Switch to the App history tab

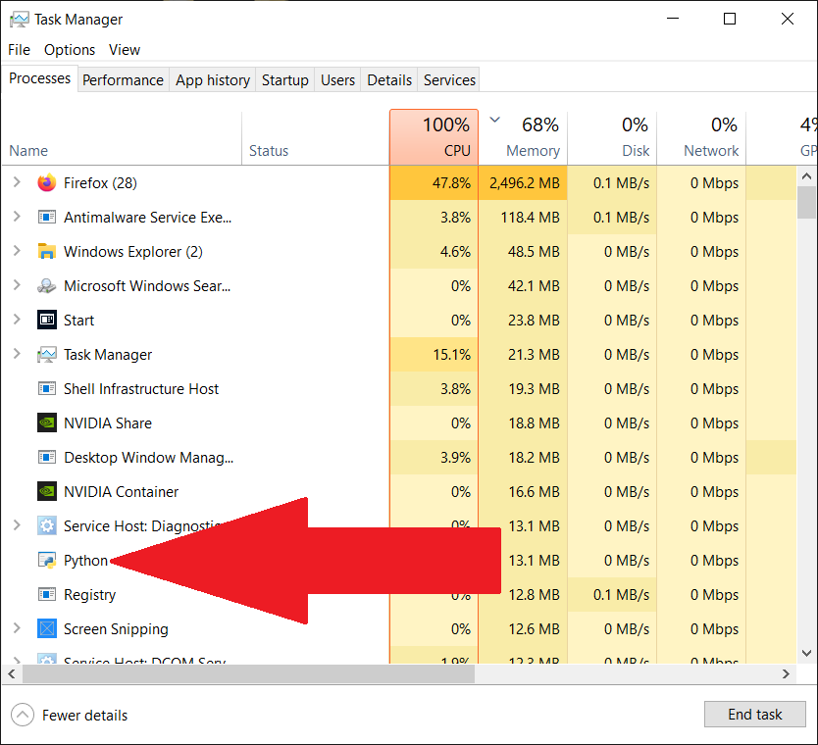pos(212,79)
